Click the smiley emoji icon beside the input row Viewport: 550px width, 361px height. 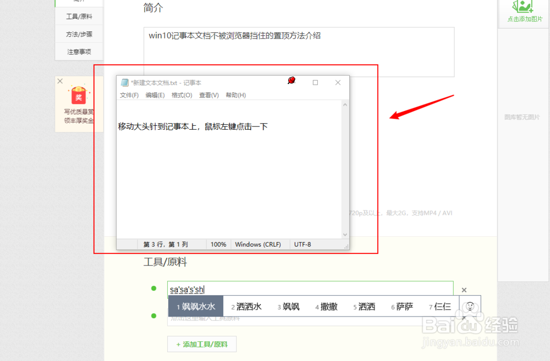(x=470, y=306)
